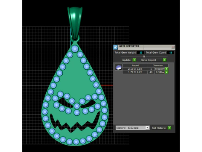Click the Gem Reporter panel icon

point(115,47)
